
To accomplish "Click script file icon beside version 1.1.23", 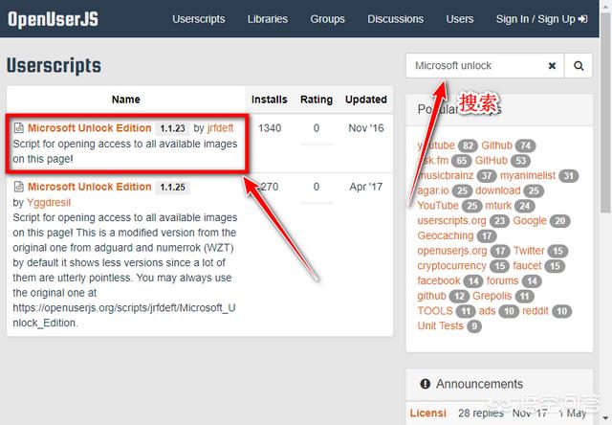I will pyautogui.click(x=18, y=127).
